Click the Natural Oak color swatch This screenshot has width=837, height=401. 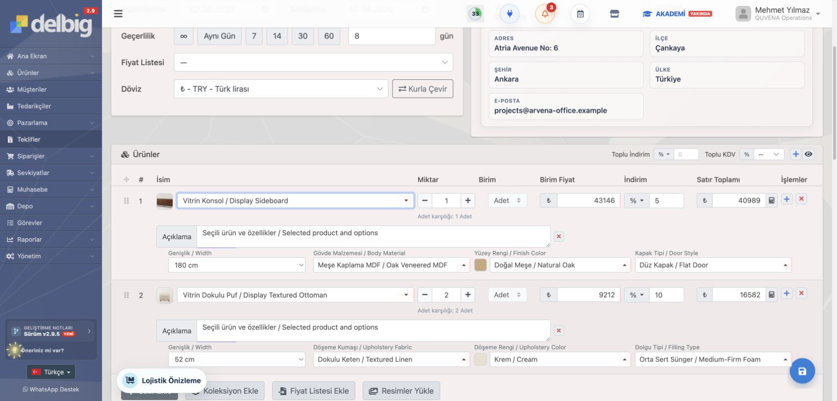(480, 265)
